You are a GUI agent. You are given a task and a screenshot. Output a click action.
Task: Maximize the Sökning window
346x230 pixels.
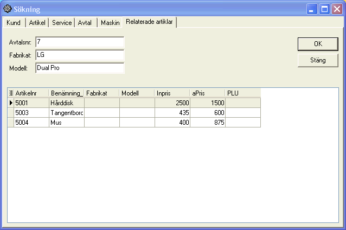[324, 9]
